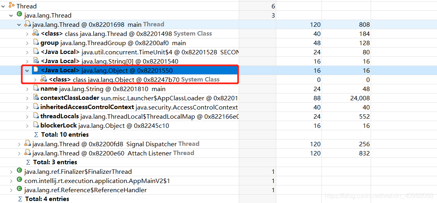
Task: Click the object icon beside blockerLock
Action: tap(36, 125)
